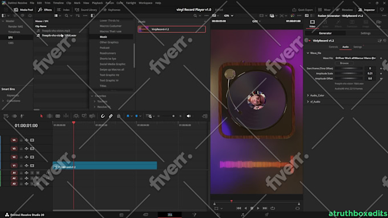Toggle the V2 track destination button
The width and height of the screenshot is (388, 218).
click(x=14, y=157)
